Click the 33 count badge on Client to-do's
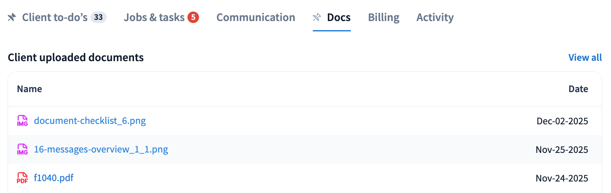 click(x=99, y=17)
